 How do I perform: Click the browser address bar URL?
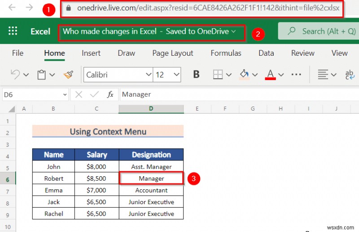pyautogui.click(x=208, y=8)
